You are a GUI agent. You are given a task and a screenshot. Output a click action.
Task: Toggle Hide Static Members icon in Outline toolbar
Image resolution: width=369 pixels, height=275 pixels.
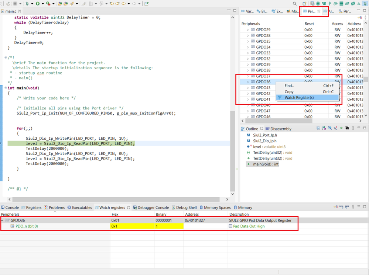tap(335, 128)
